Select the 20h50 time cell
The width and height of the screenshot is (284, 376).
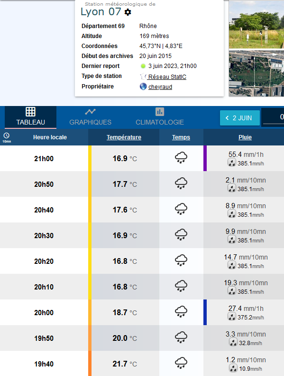(x=44, y=184)
